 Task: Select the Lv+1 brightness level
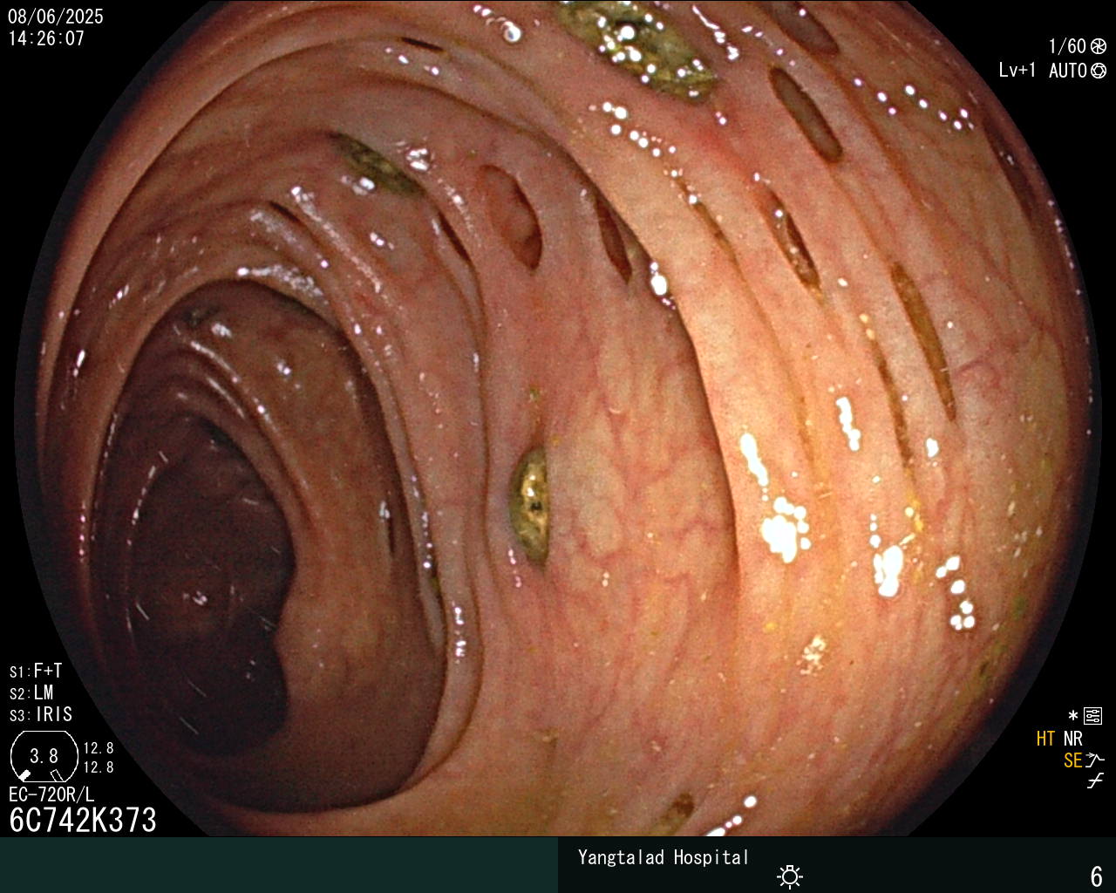pos(1017,71)
